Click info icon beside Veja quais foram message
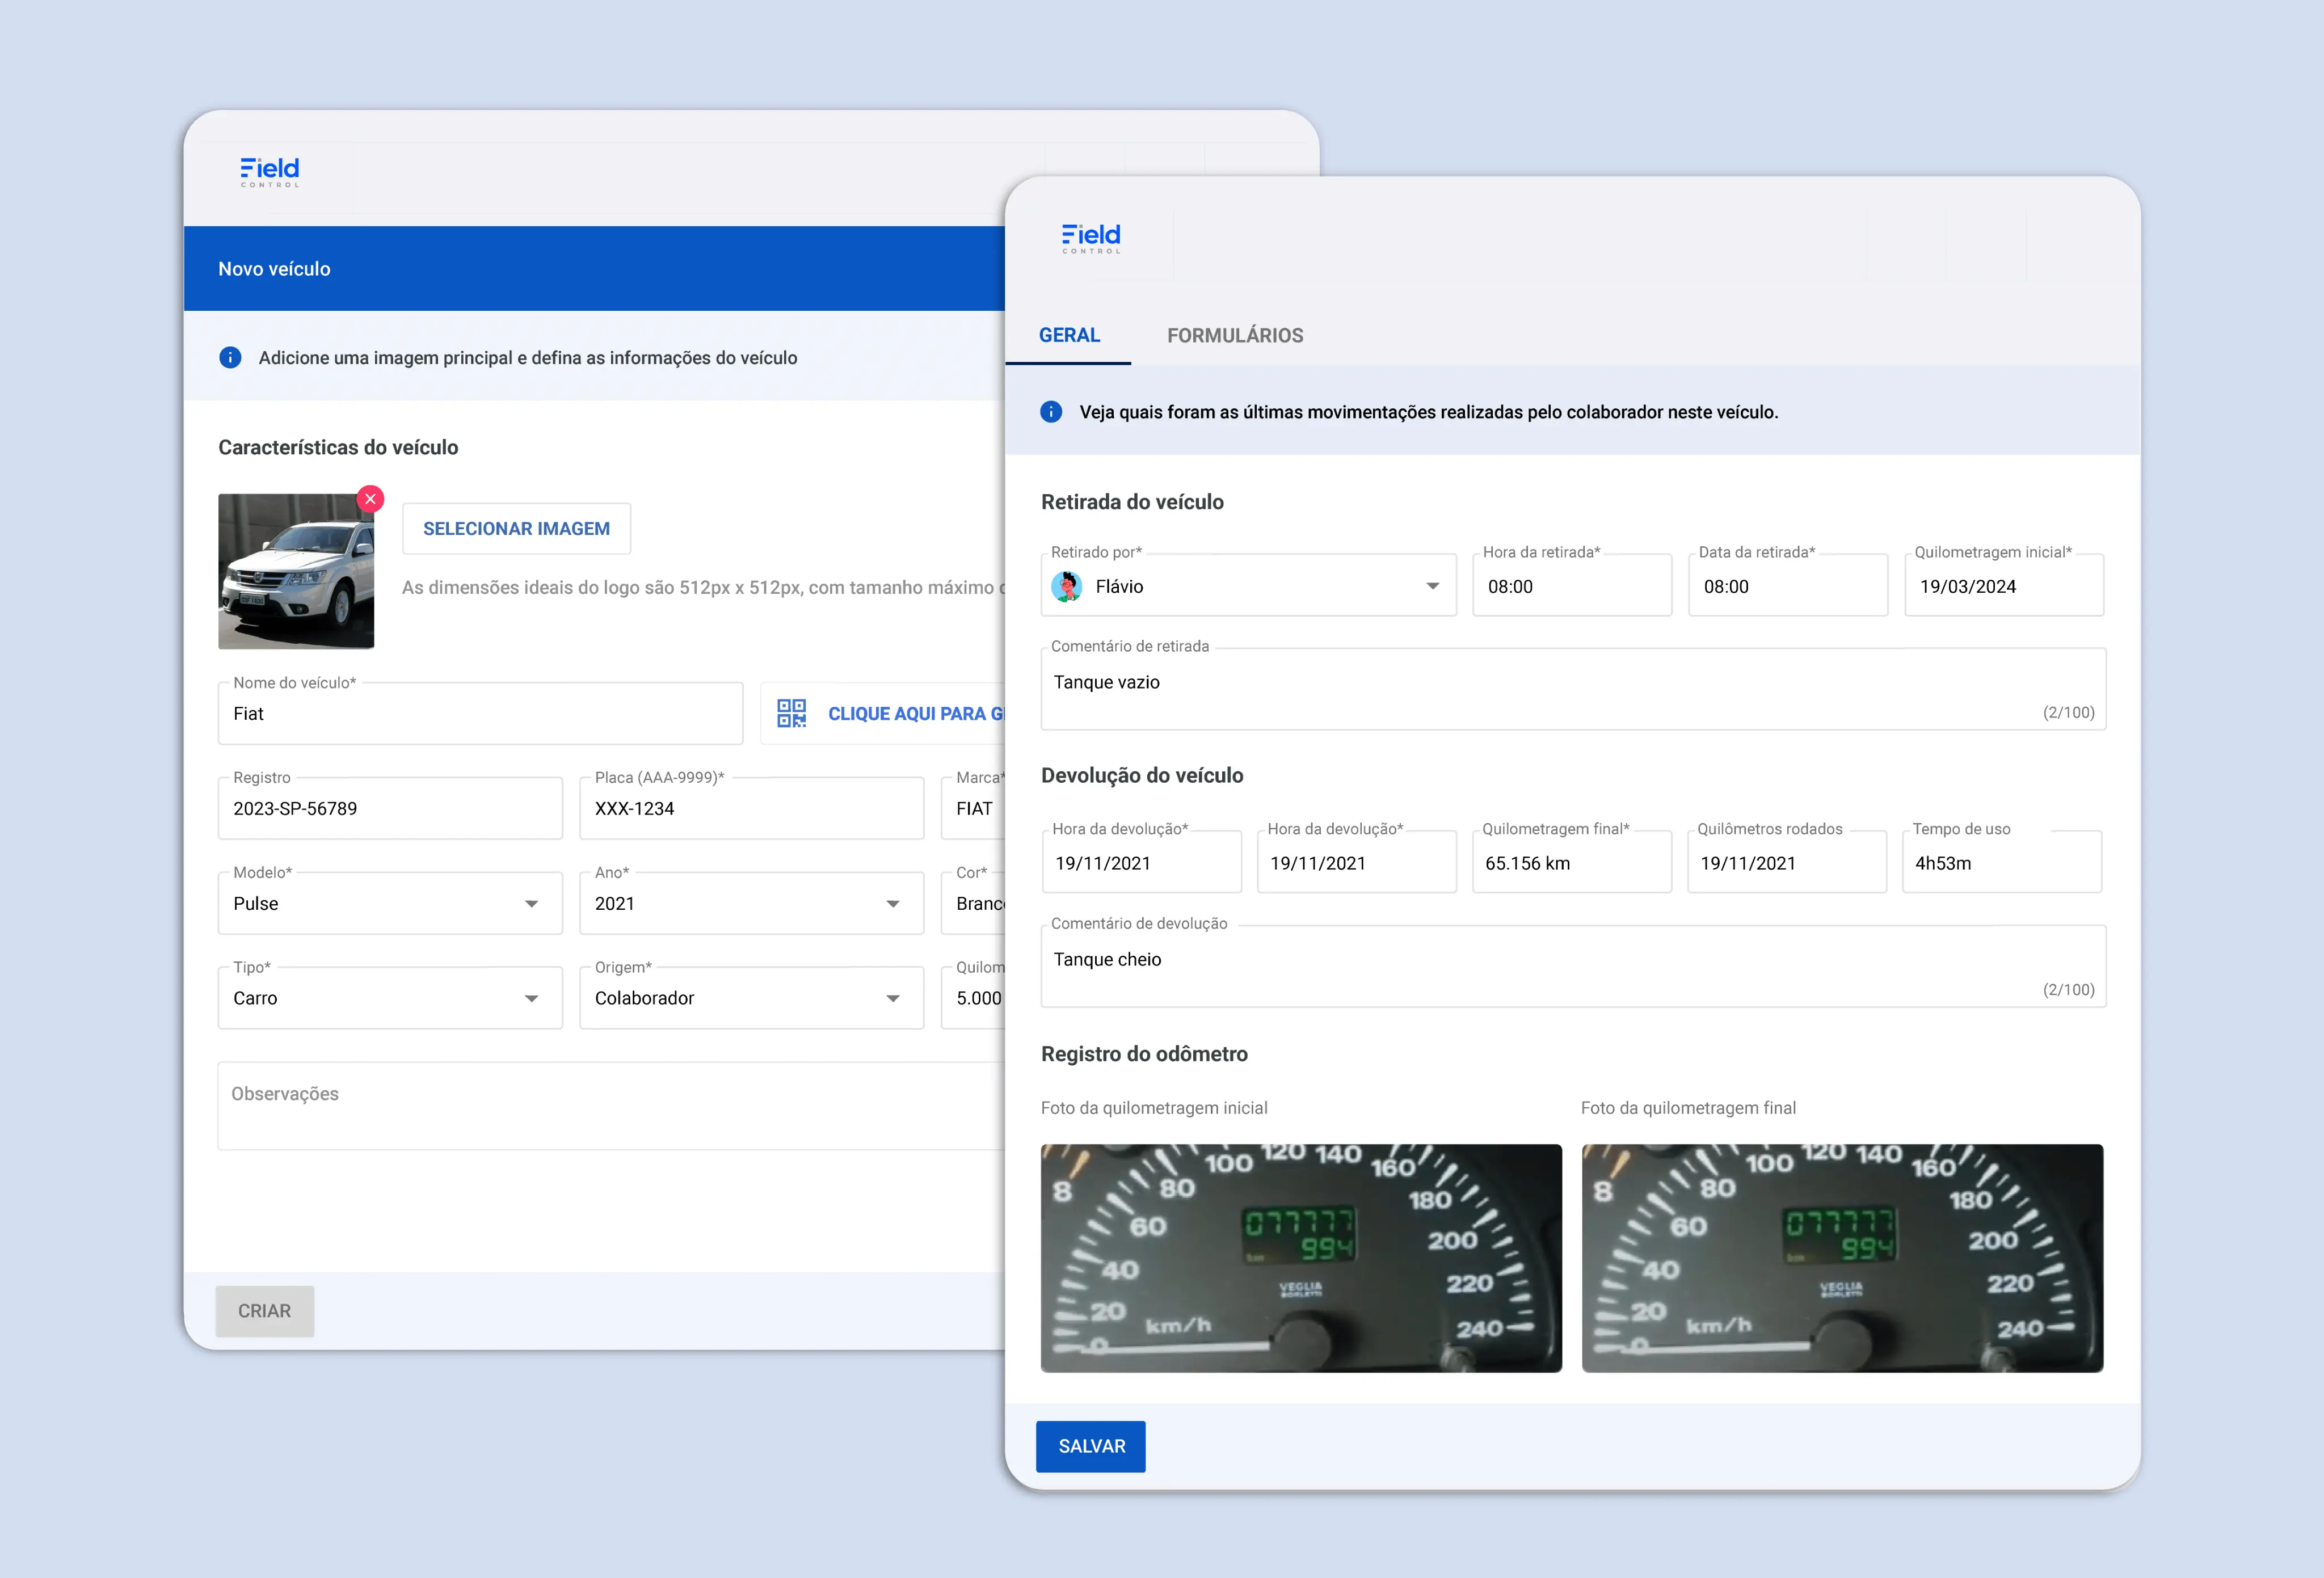The height and width of the screenshot is (1578, 2324). click(1051, 411)
